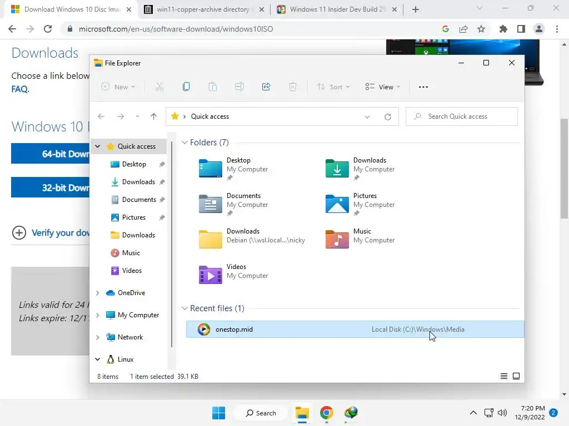
Task: Switch to the Windows 11 Insider Dev Build tab
Action: point(337,9)
